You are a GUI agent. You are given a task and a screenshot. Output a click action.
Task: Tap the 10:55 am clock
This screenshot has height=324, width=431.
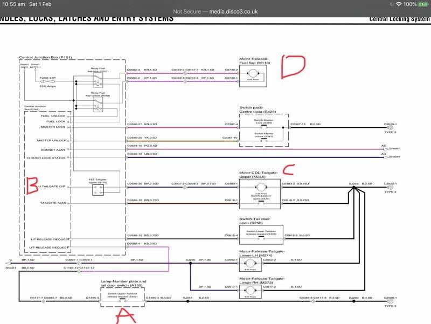tap(13, 4)
